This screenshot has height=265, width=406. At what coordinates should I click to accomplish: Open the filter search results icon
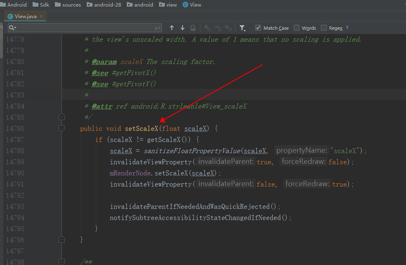(x=242, y=28)
